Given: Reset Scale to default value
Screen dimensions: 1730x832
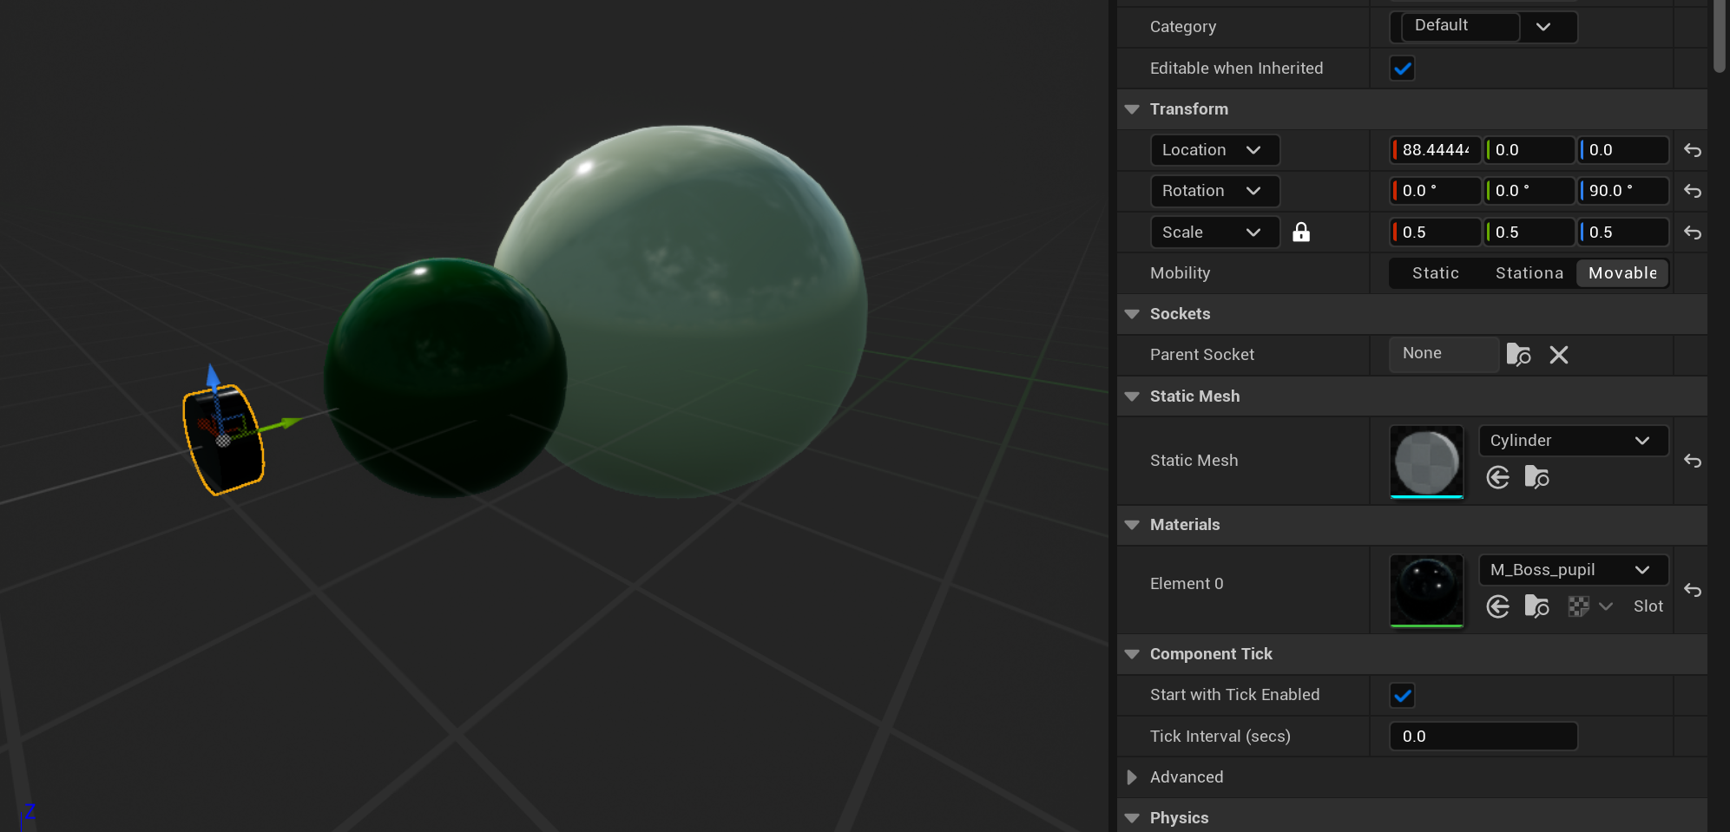Looking at the screenshot, I should pos(1692,233).
